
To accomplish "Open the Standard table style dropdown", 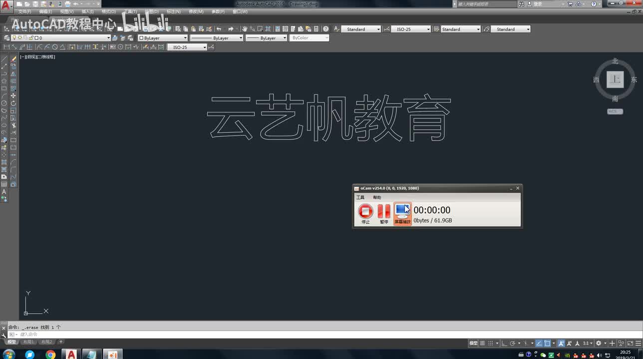I will pyautogui.click(x=461, y=29).
